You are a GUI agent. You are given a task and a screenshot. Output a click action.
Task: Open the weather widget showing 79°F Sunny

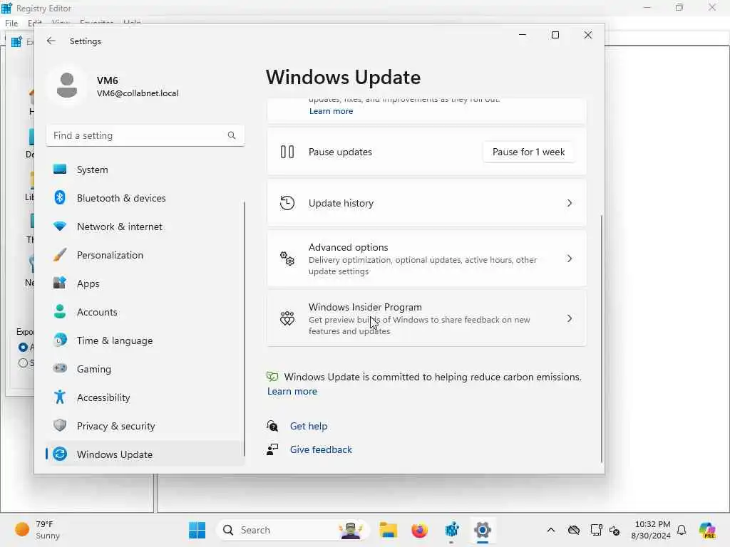tap(38, 530)
